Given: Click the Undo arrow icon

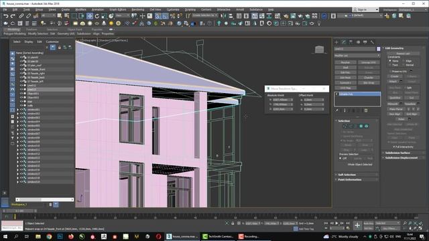Looking at the screenshot, I should [x=5, y=16].
